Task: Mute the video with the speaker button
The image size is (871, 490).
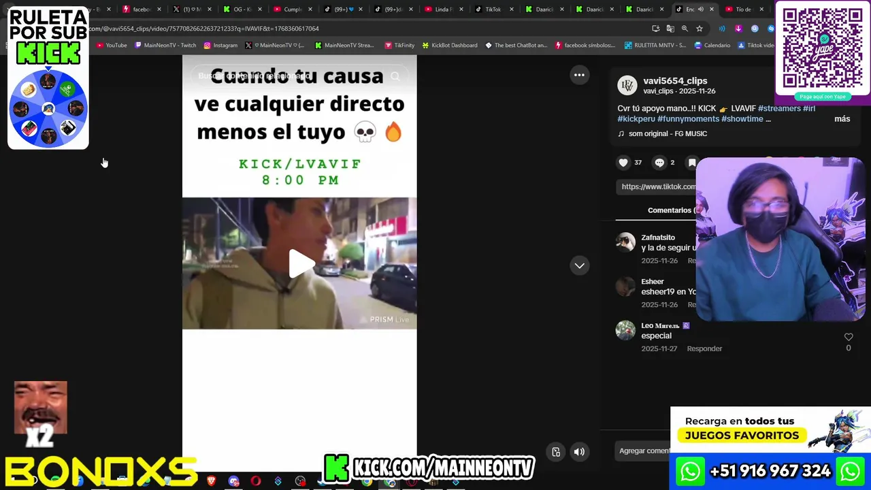Action: click(579, 451)
